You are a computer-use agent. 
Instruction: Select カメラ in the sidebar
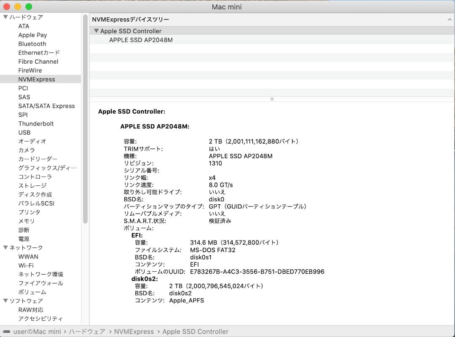(27, 150)
